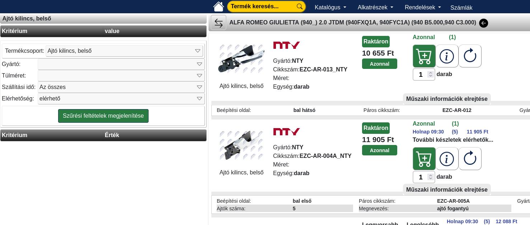Hide technical info for EZC-AR-013_NTY
The image size is (530, 225).
[447, 99]
